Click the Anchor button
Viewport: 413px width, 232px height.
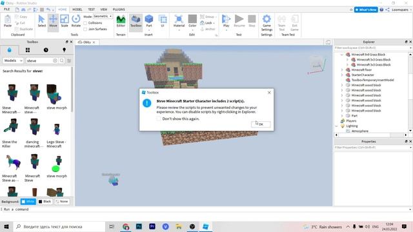point(208,29)
